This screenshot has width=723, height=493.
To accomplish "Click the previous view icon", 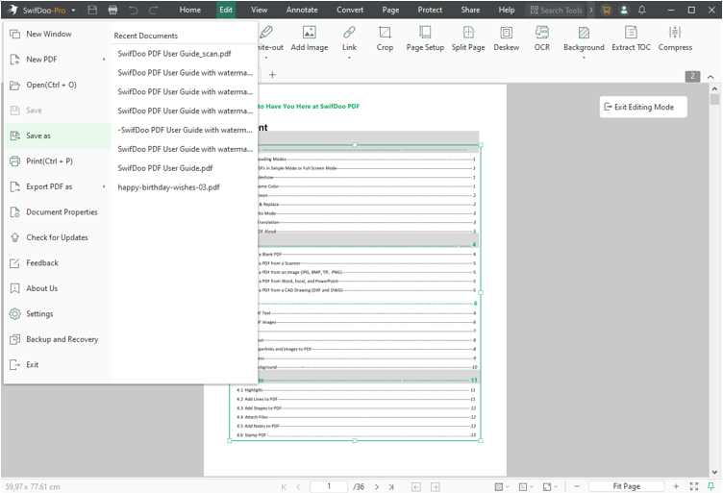I will coord(416,486).
